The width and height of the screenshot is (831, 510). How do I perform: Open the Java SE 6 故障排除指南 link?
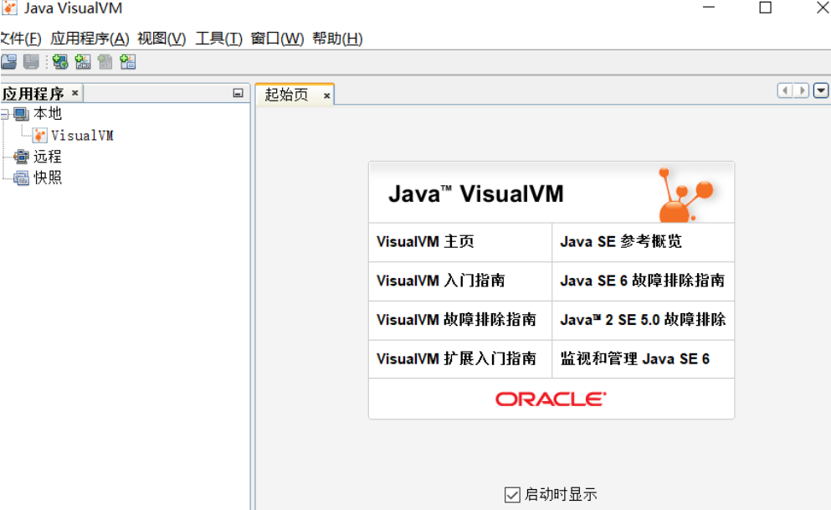pos(643,281)
